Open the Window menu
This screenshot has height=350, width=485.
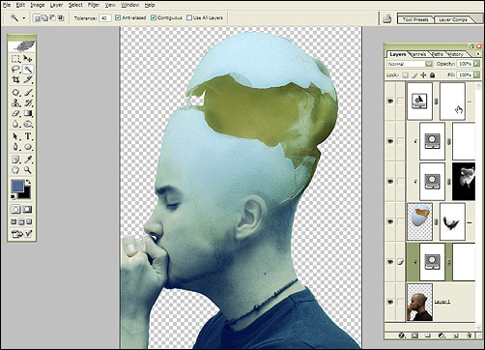click(x=129, y=5)
